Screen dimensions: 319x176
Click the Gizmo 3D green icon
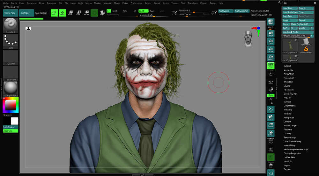[94, 13]
